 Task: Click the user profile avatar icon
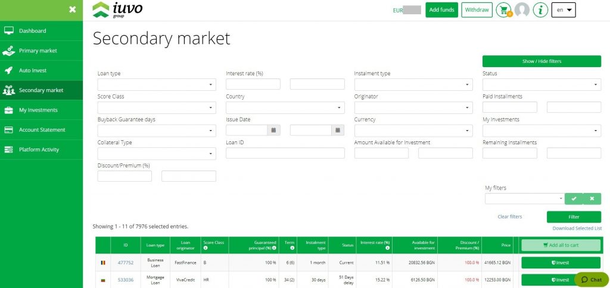coord(522,10)
